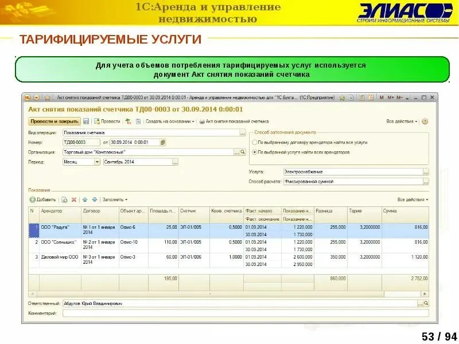Click the history page icon in title bar

351,97
